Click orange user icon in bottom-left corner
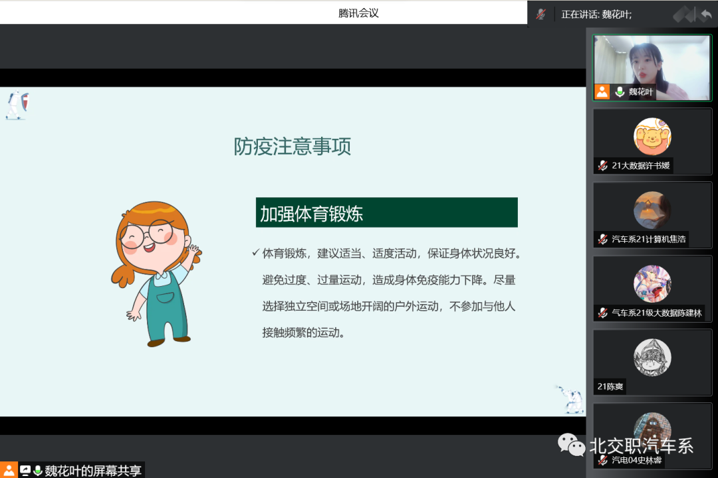Screen dimensions: 718x478 click(x=9, y=470)
